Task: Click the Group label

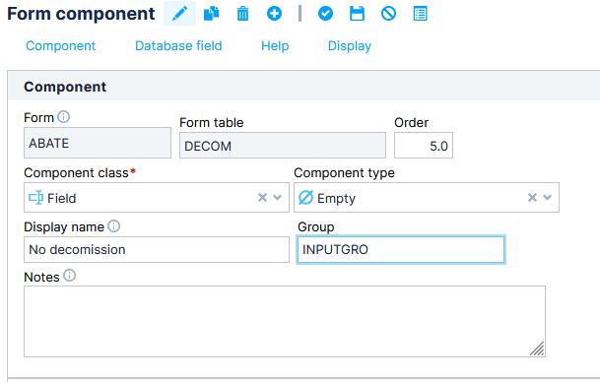Action: (x=315, y=226)
